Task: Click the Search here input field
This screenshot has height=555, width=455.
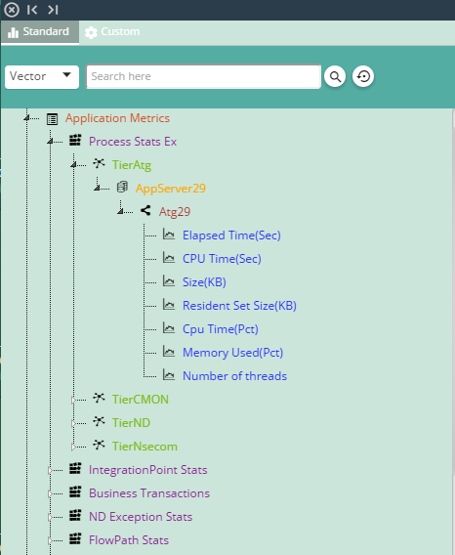Action: coord(203,76)
